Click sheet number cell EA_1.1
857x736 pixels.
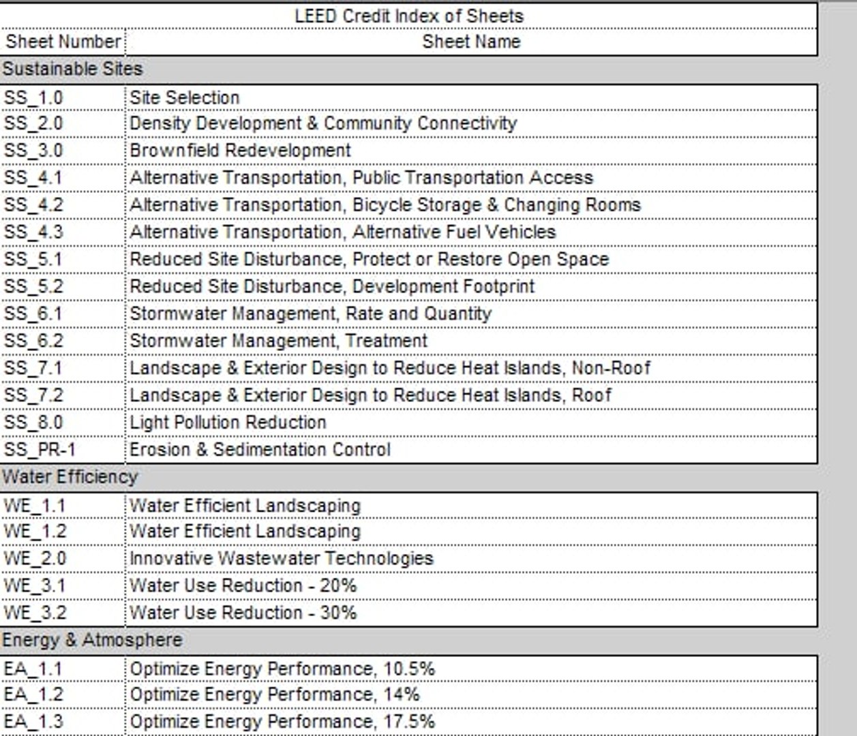click(63, 669)
